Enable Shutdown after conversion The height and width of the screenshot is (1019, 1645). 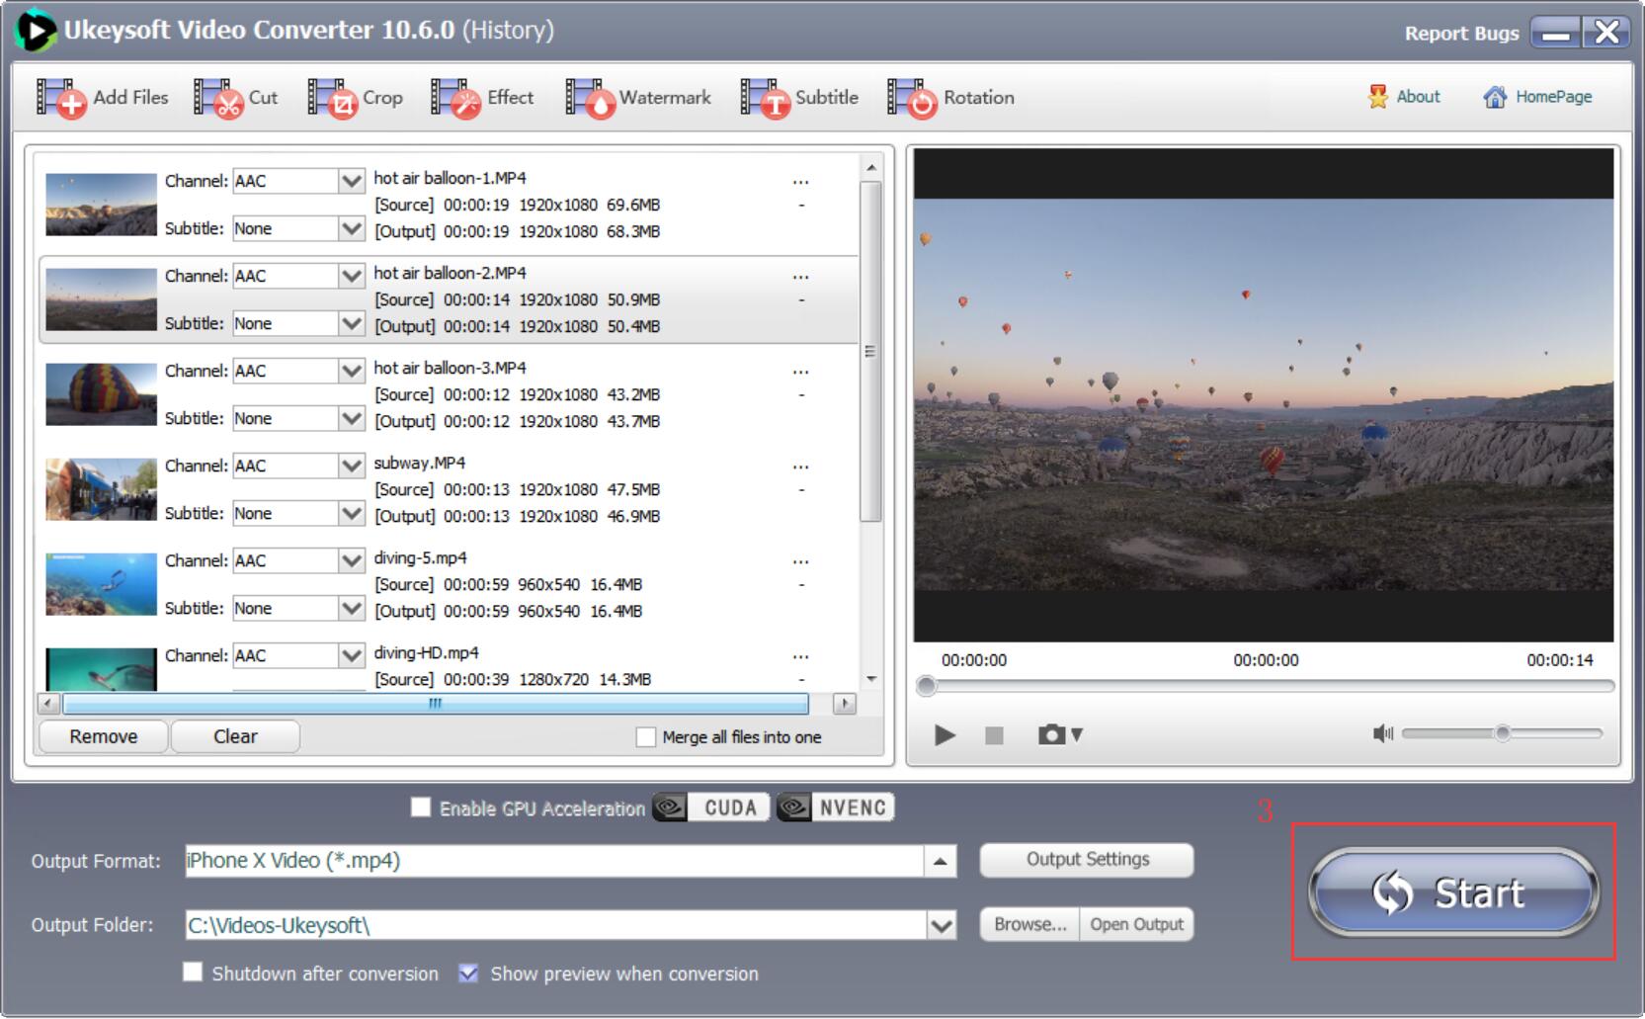(192, 974)
